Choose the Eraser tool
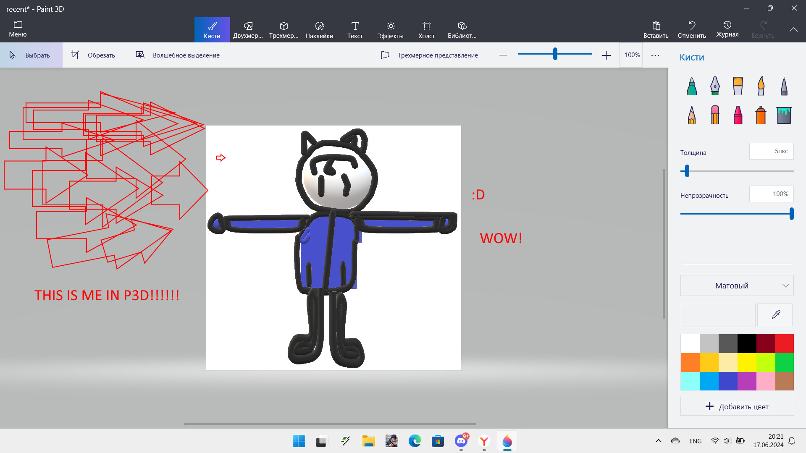The width and height of the screenshot is (806, 453). [714, 115]
